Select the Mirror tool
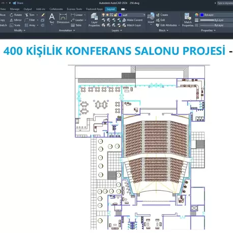233x233 pixels. [x=16, y=20]
